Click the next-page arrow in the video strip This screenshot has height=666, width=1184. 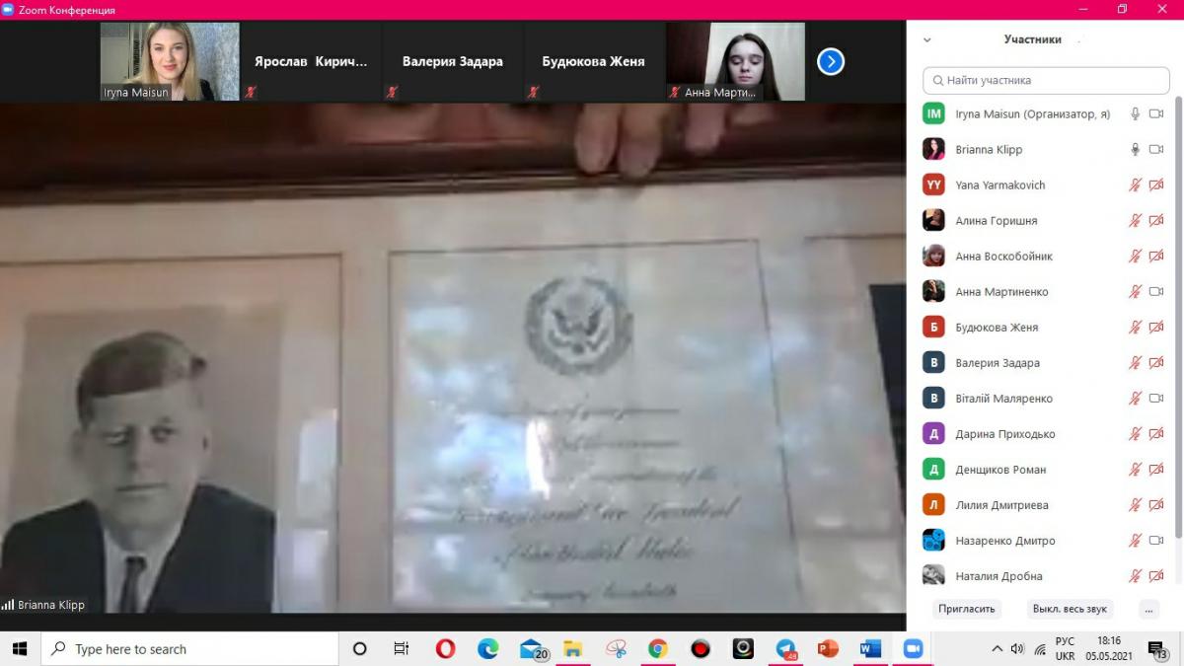[x=831, y=62]
